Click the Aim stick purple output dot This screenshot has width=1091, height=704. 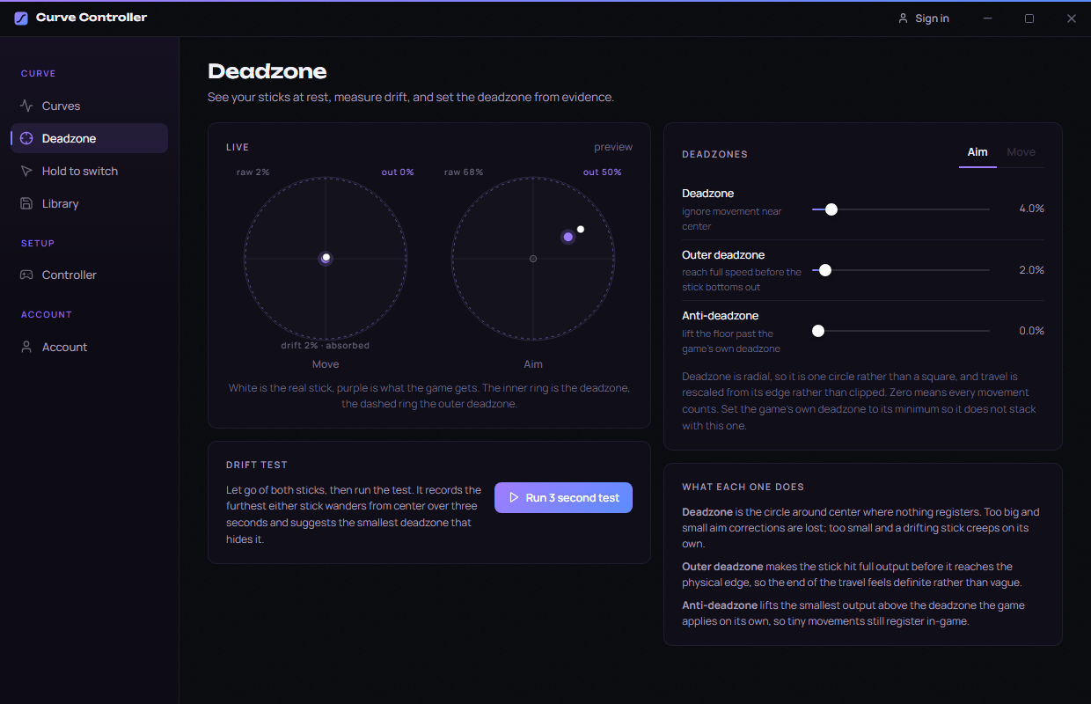pyautogui.click(x=568, y=237)
